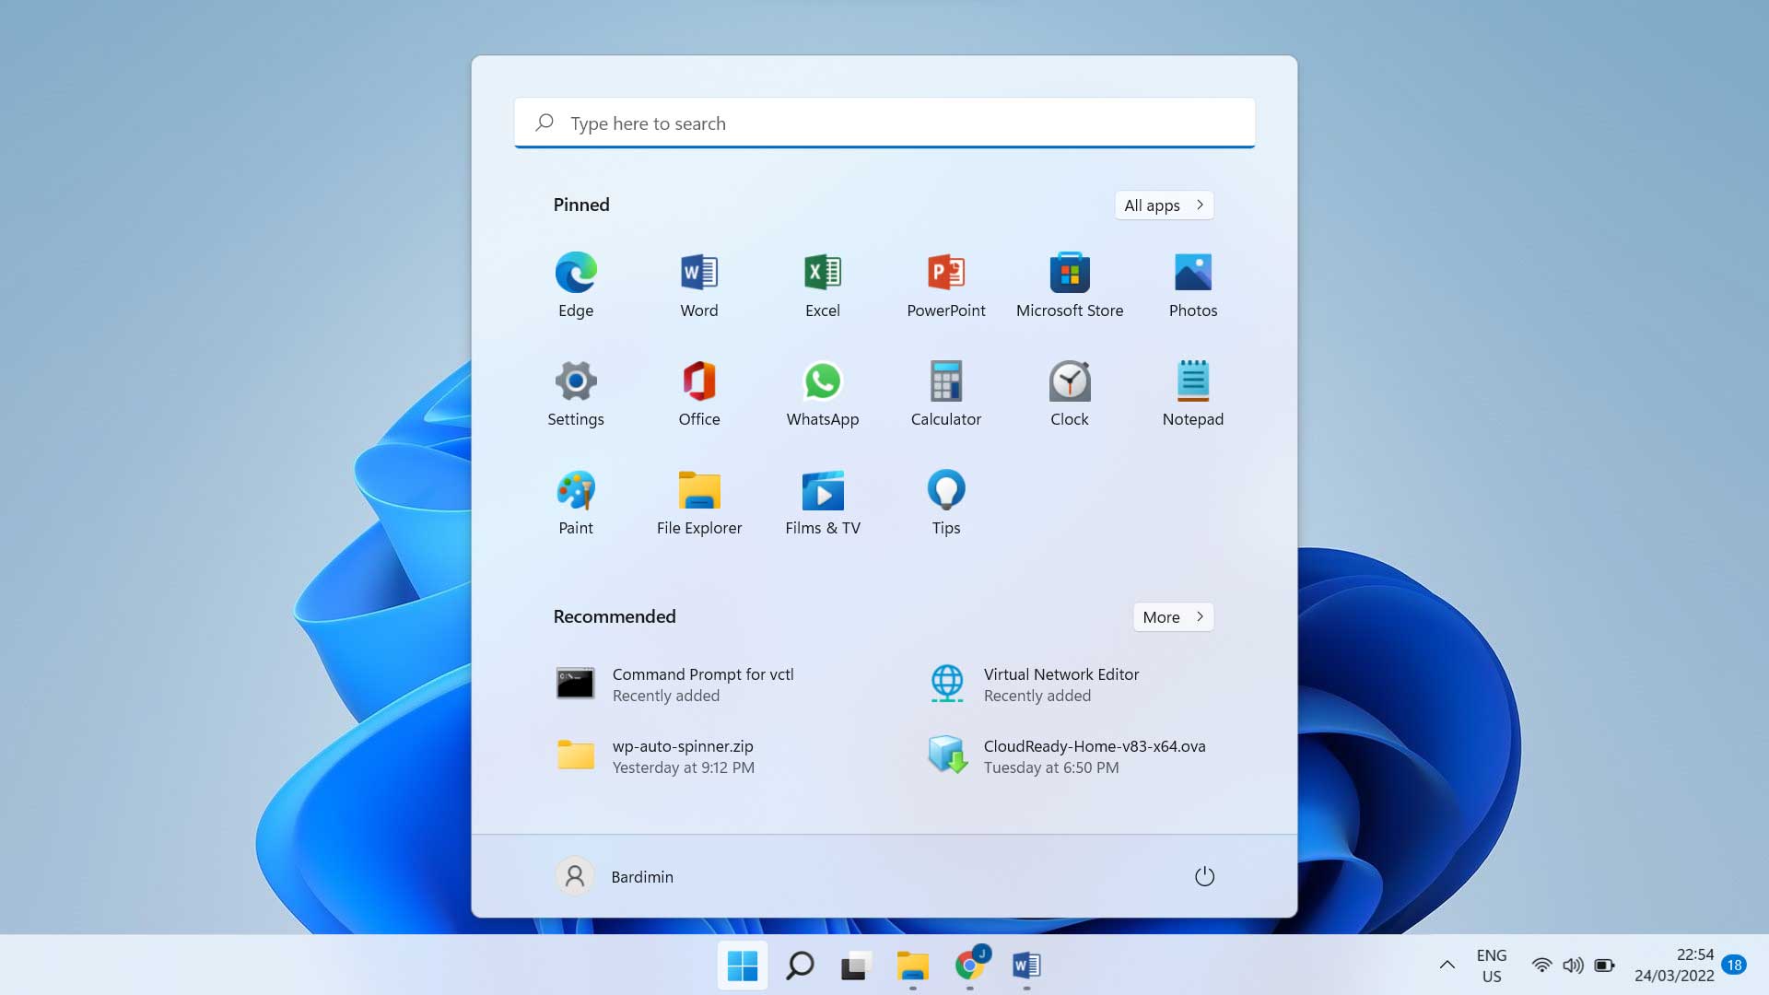Screen dimensions: 1769x995
Task: Open Bardimin user account menu
Action: 613,876
